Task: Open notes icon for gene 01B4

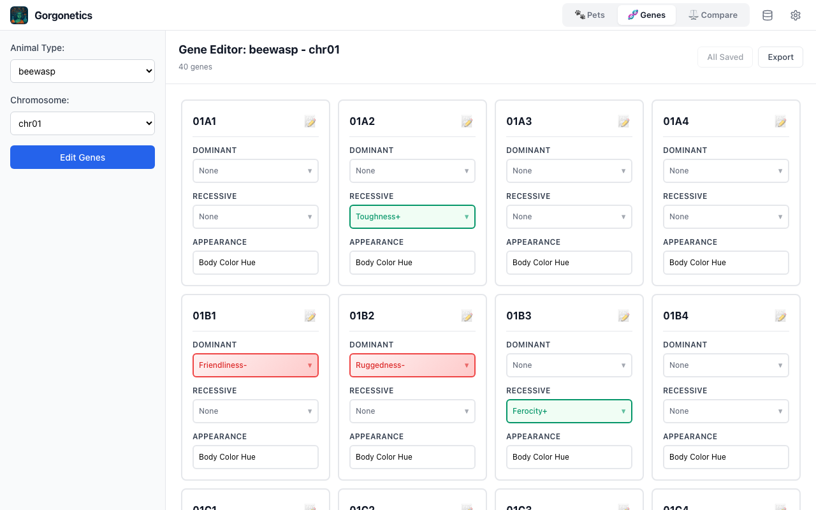Action: click(x=780, y=316)
